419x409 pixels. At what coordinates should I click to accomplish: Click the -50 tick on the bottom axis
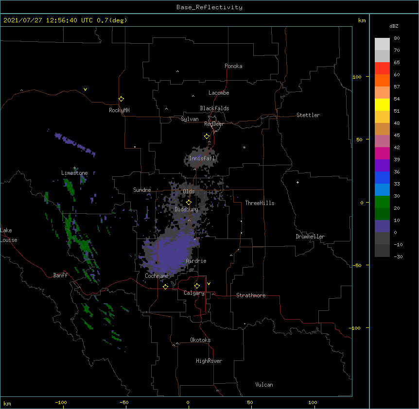[124, 403]
